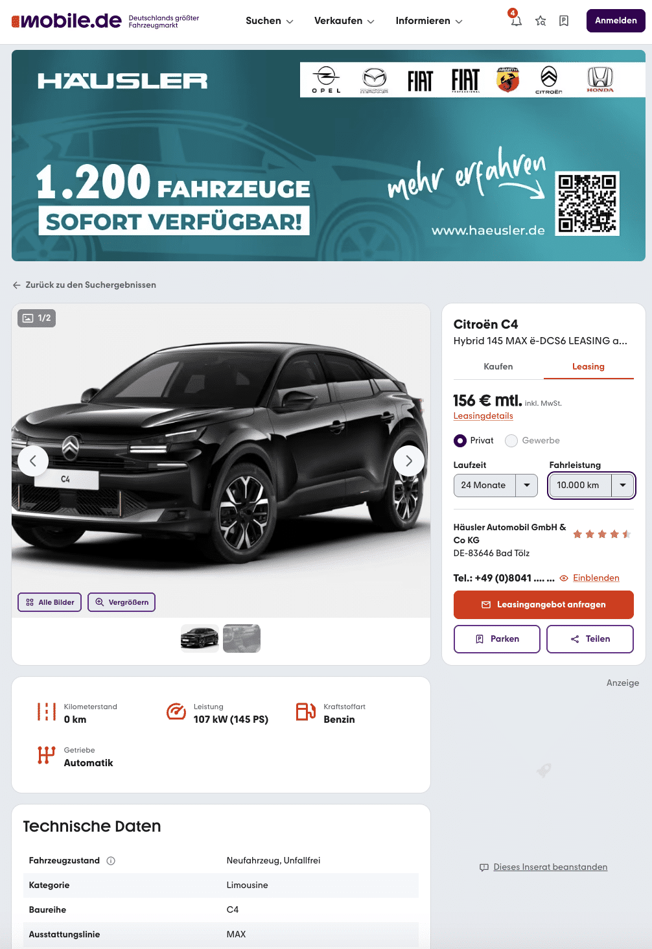
Task: Open the Leasingdetails link
Action: (483, 416)
